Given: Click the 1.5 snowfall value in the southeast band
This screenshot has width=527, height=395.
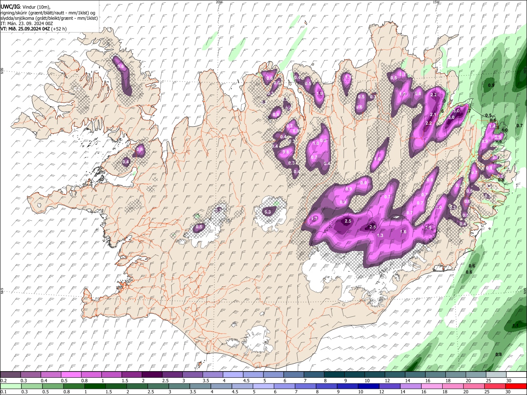Looking at the screenshot, I should (428, 228).
